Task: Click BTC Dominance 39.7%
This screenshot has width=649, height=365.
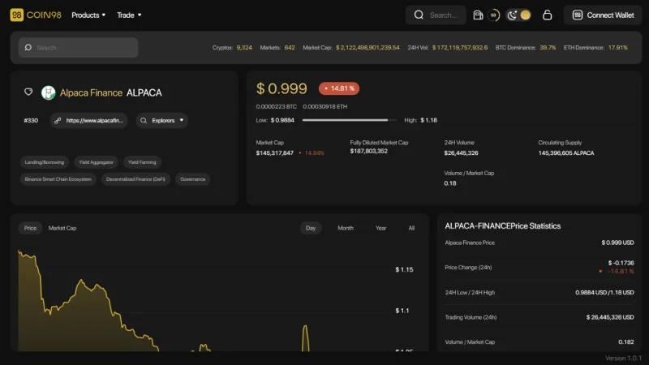Action: click(x=548, y=48)
